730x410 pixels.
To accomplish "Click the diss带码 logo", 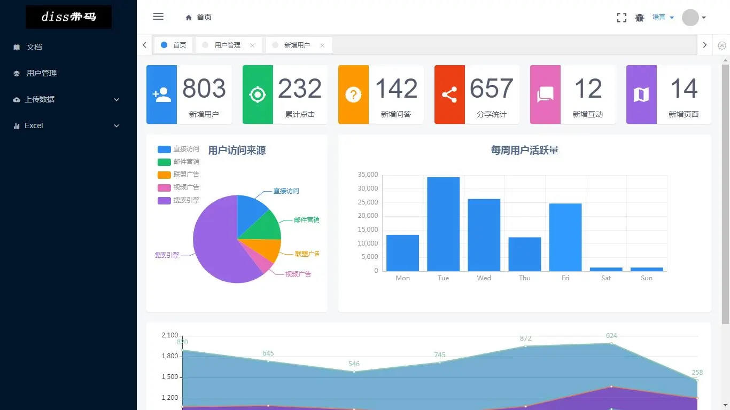I will (68, 17).
